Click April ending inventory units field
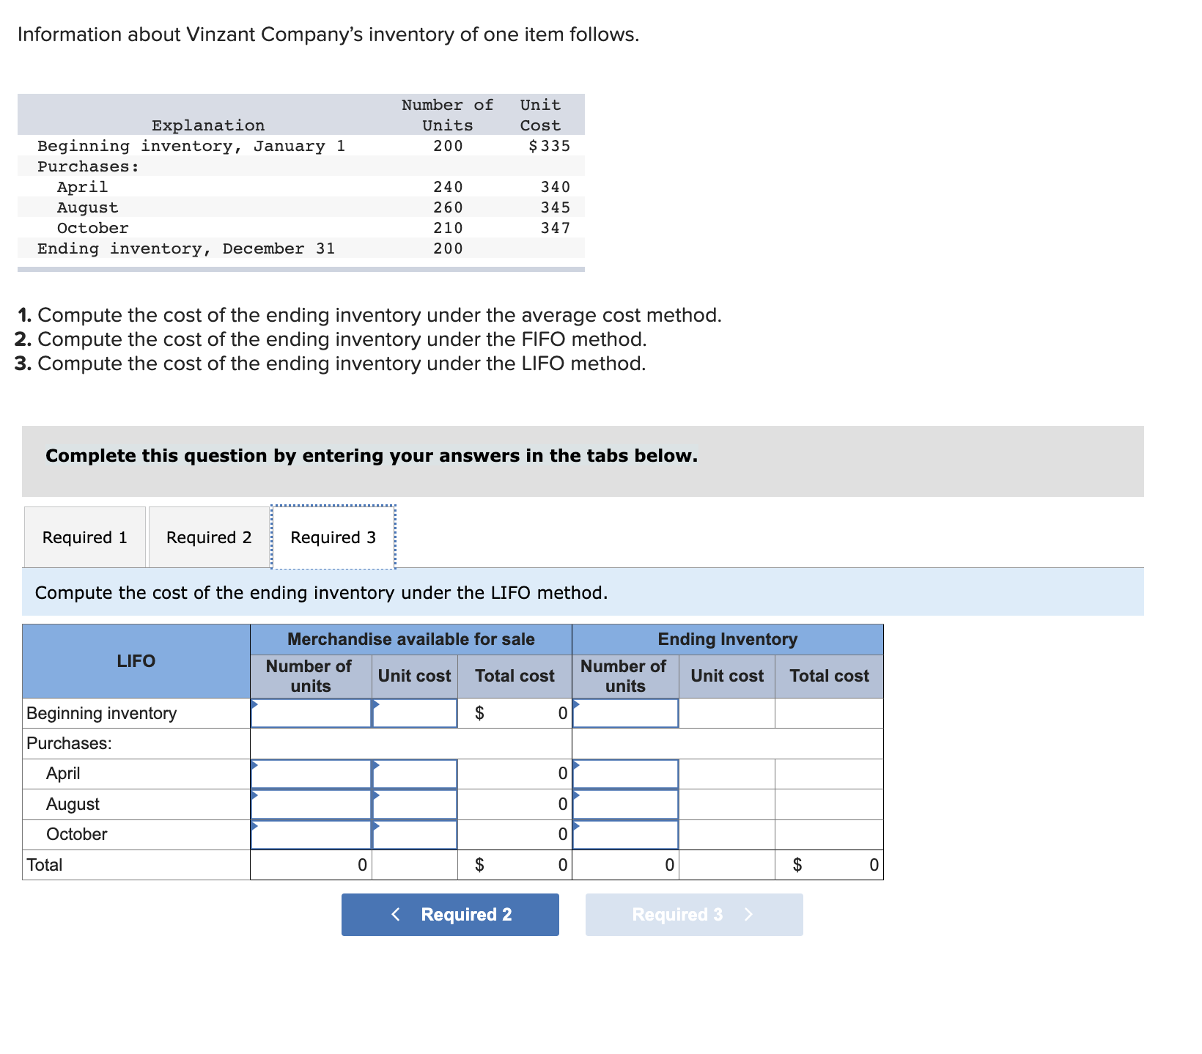 coord(625,774)
